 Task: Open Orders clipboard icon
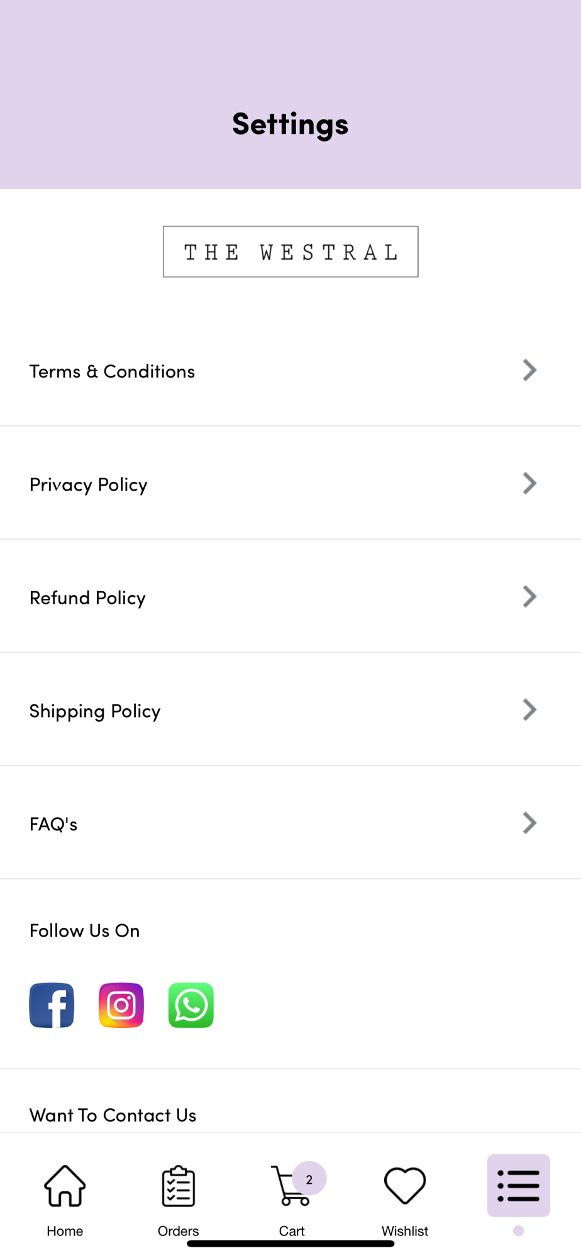179,1186
